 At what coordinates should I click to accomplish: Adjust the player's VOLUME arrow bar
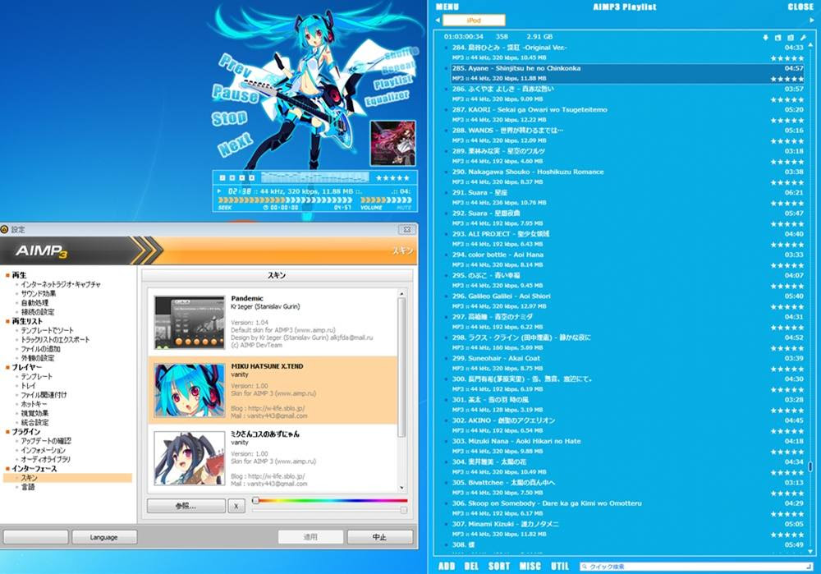click(386, 200)
